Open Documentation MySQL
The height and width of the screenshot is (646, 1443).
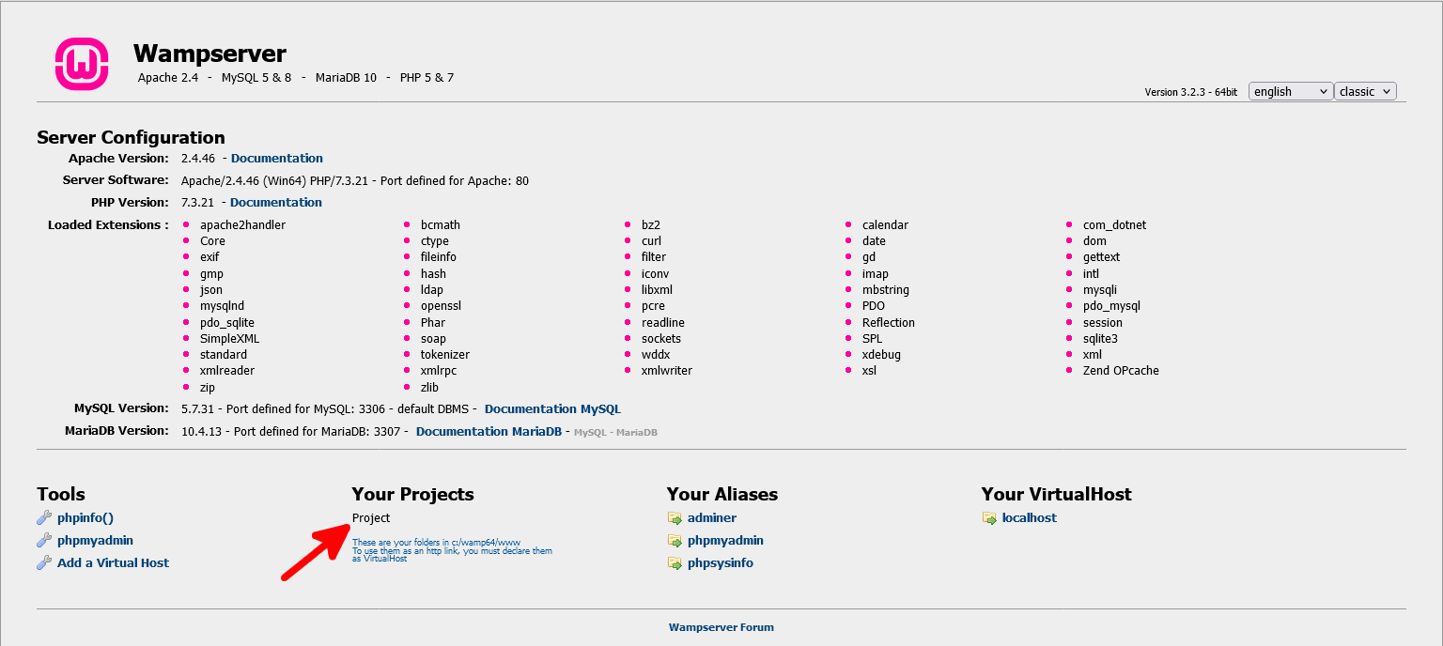coord(552,408)
